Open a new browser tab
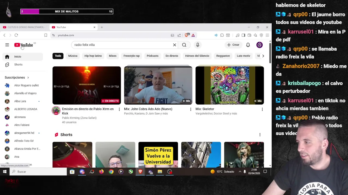 (x=102, y=27)
